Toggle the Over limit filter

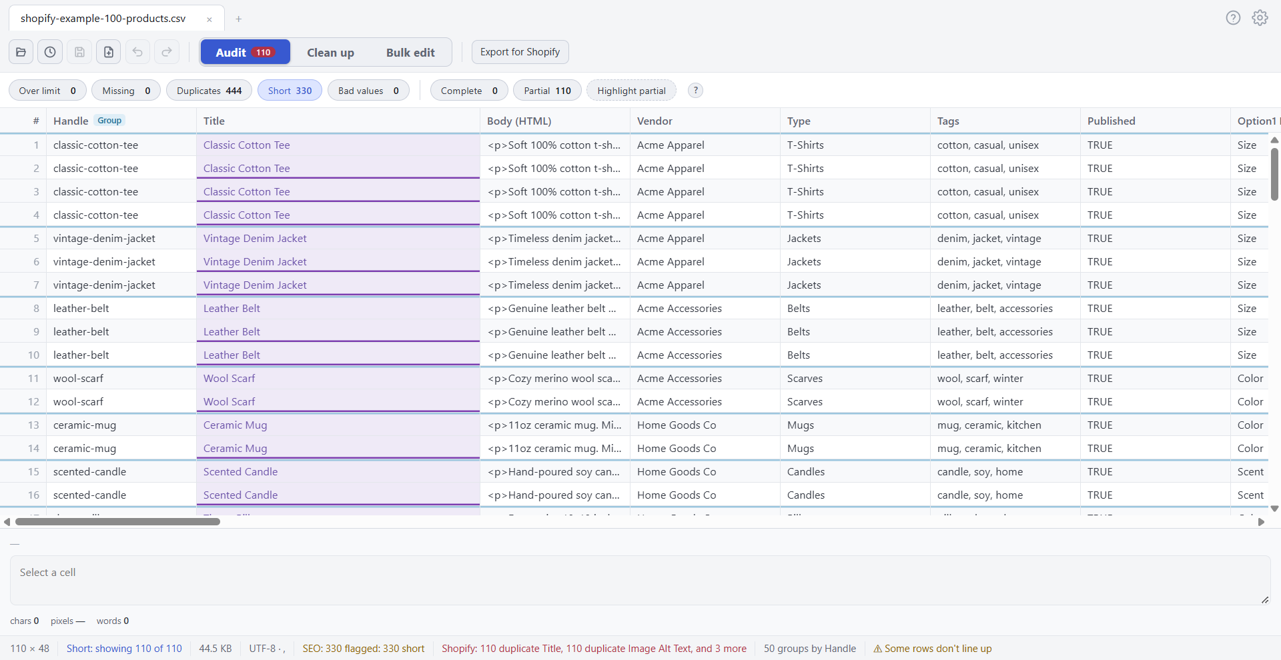tap(47, 91)
